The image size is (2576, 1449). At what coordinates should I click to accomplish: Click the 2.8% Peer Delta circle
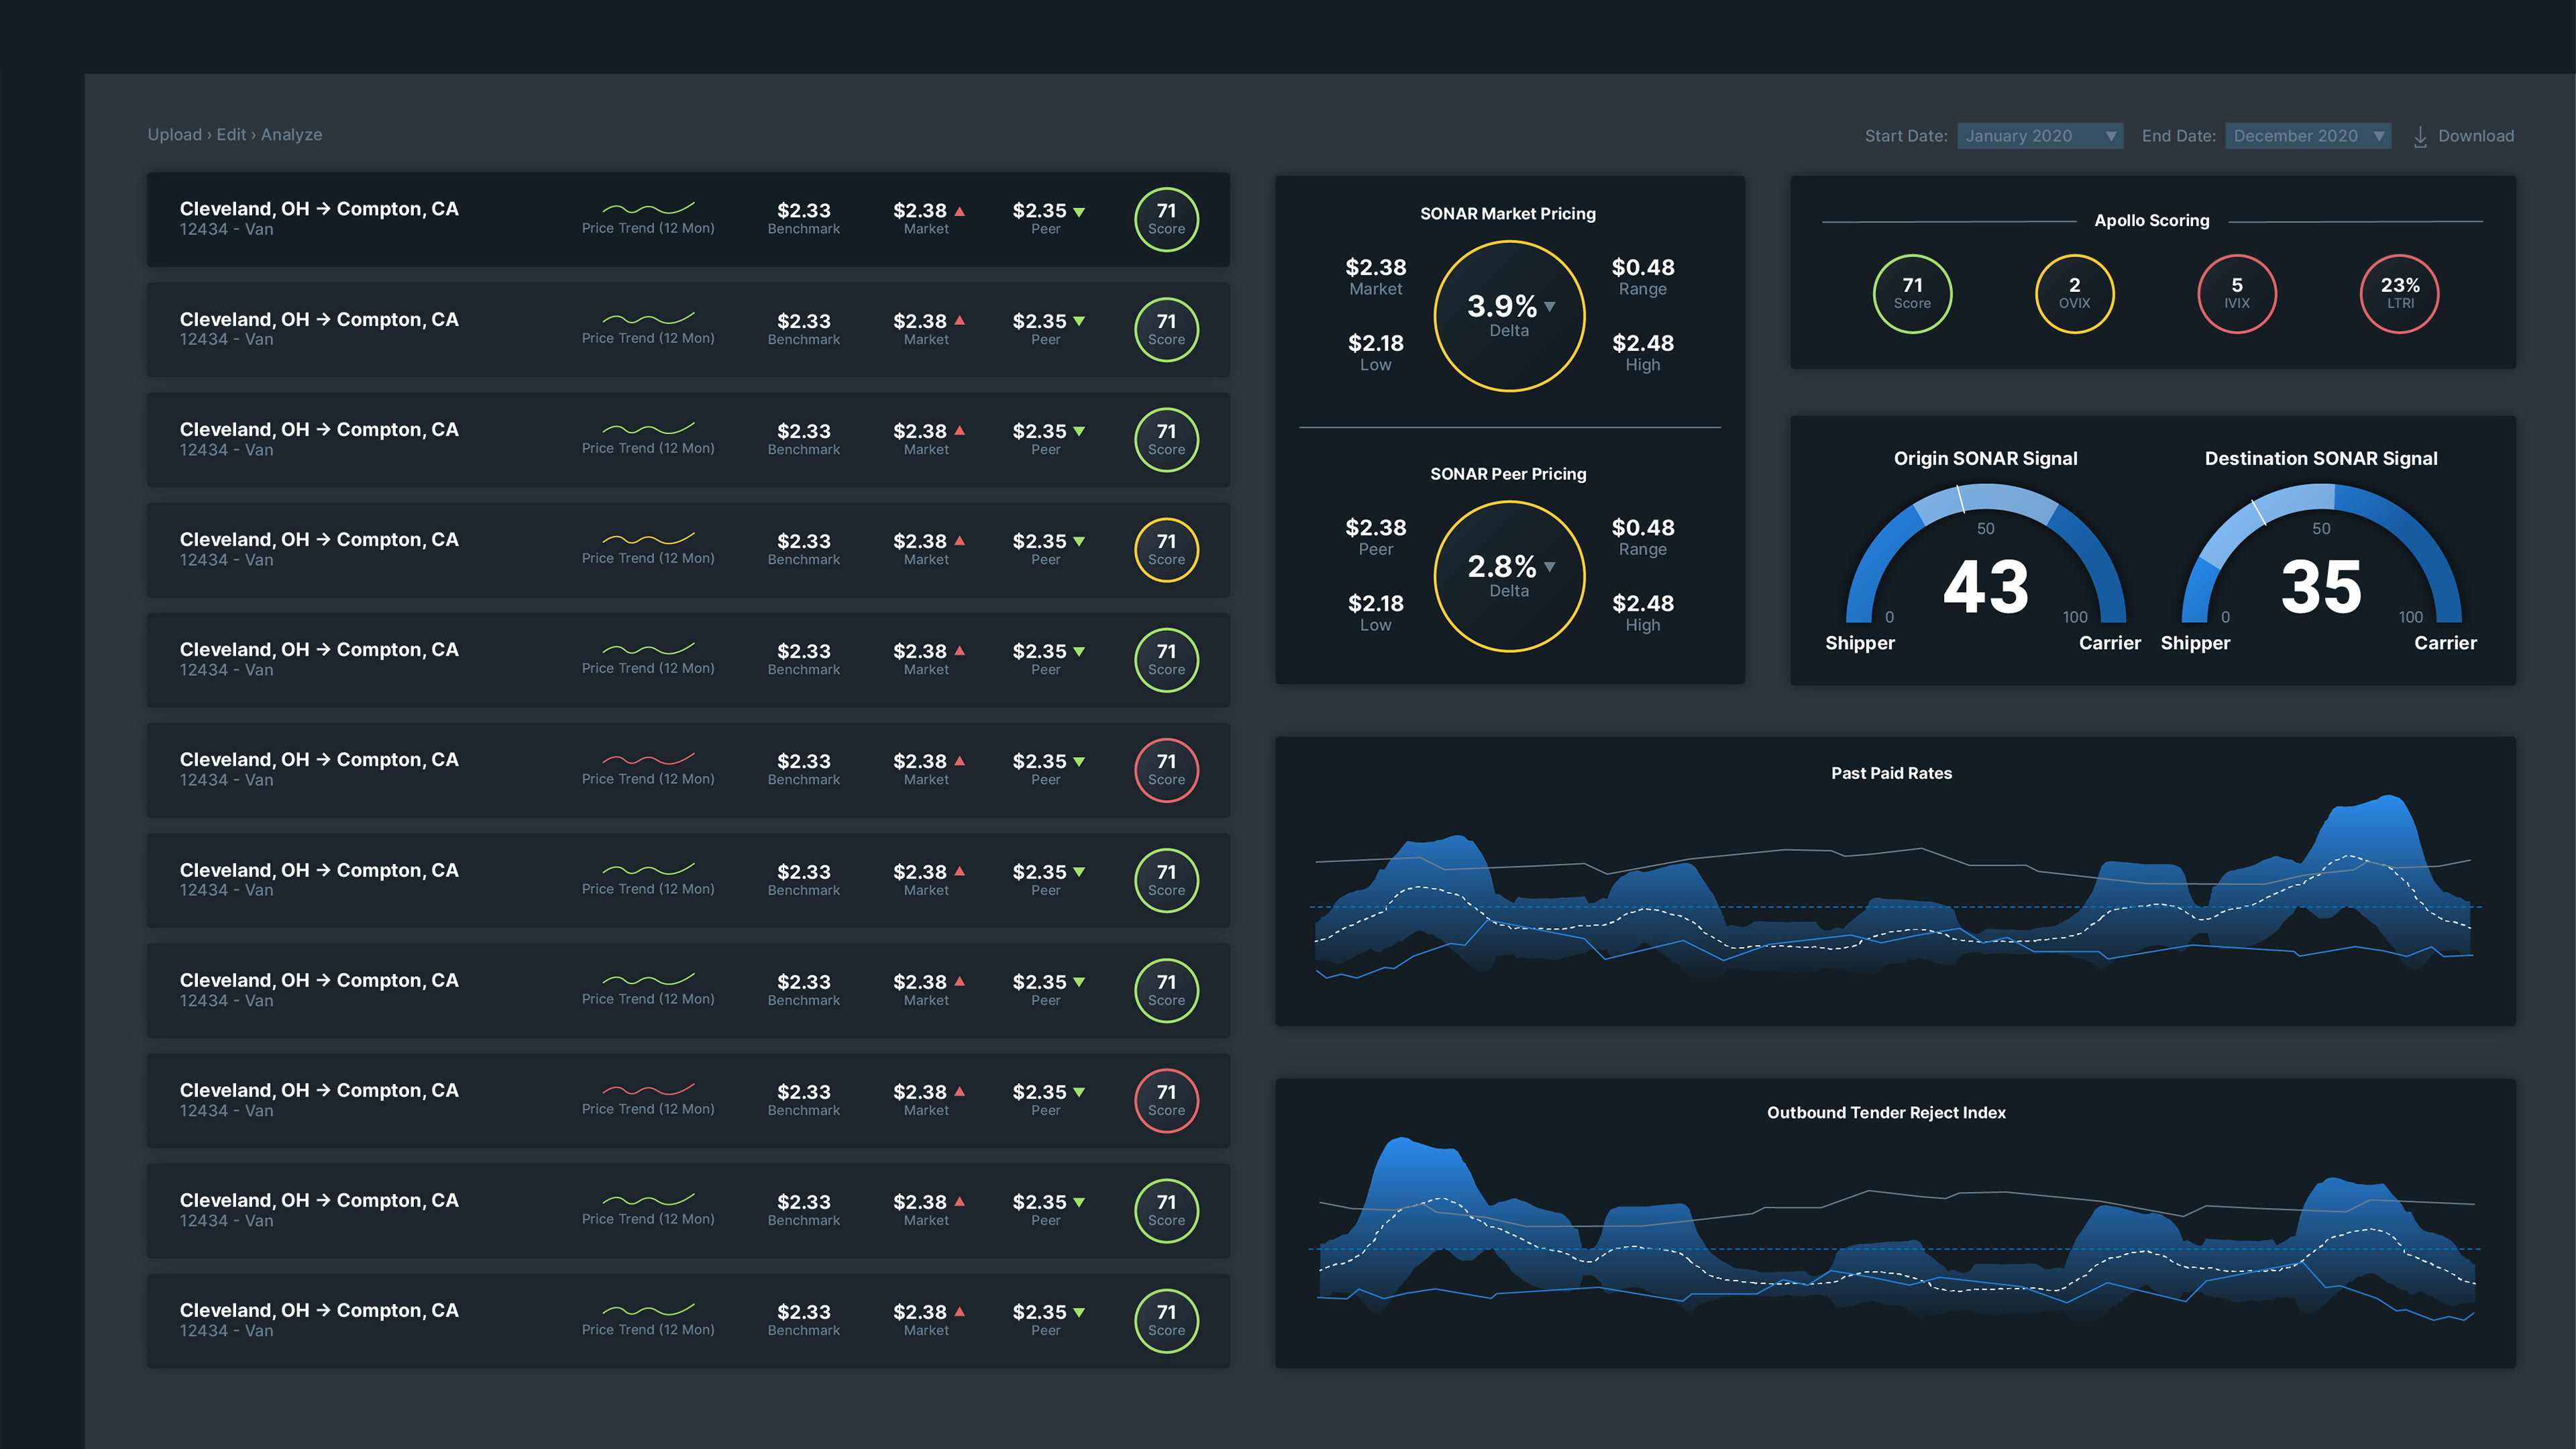tap(1509, 577)
